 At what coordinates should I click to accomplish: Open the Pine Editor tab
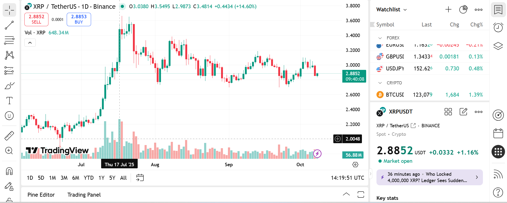click(41, 195)
